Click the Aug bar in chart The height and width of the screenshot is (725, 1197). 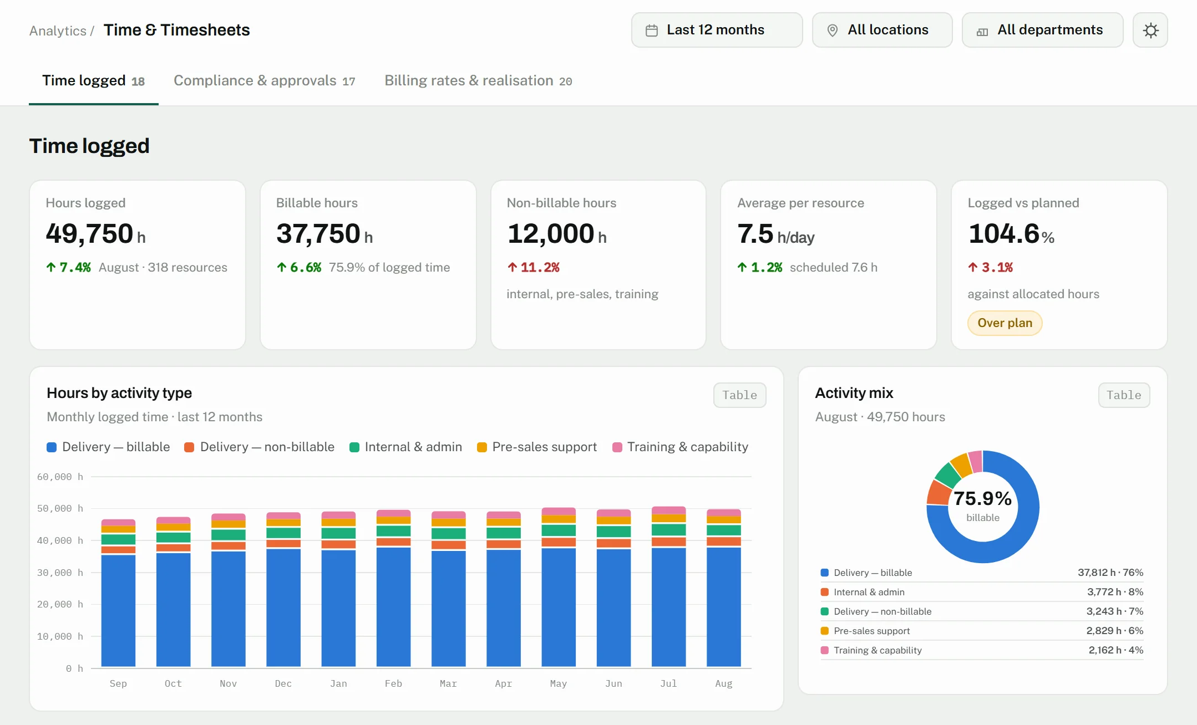click(724, 588)
